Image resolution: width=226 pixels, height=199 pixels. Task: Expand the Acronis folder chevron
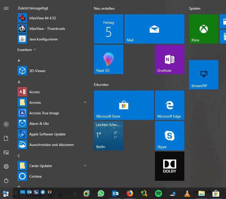pyautogui.click(x=85, y=102)
